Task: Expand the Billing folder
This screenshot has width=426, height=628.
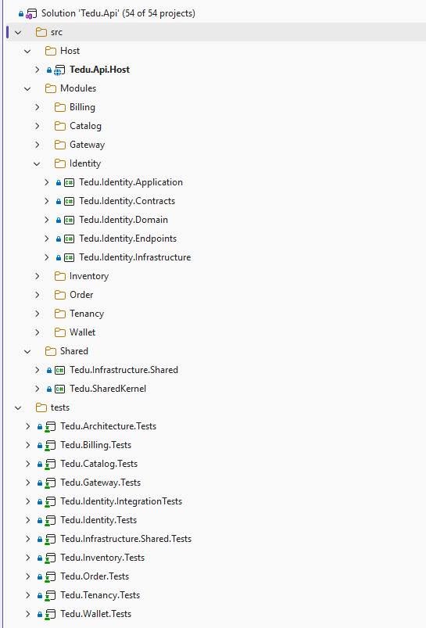Action: click(37, 107)
